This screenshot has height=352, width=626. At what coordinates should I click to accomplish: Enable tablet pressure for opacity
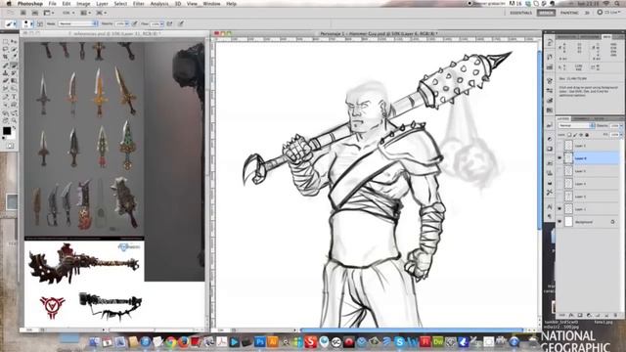(135, 23)
